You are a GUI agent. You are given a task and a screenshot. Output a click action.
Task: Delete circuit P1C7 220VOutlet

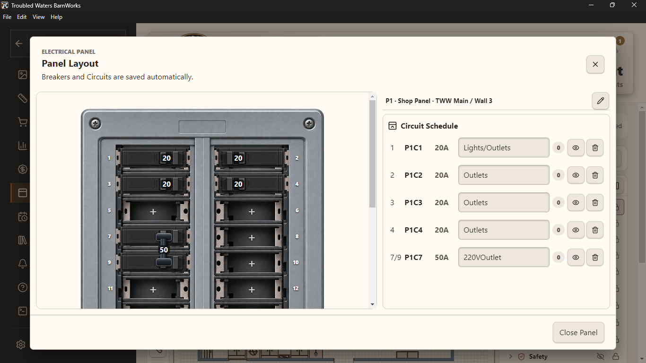coord(595,257)
